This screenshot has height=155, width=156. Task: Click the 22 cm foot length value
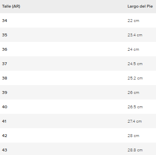coord(133,21)
